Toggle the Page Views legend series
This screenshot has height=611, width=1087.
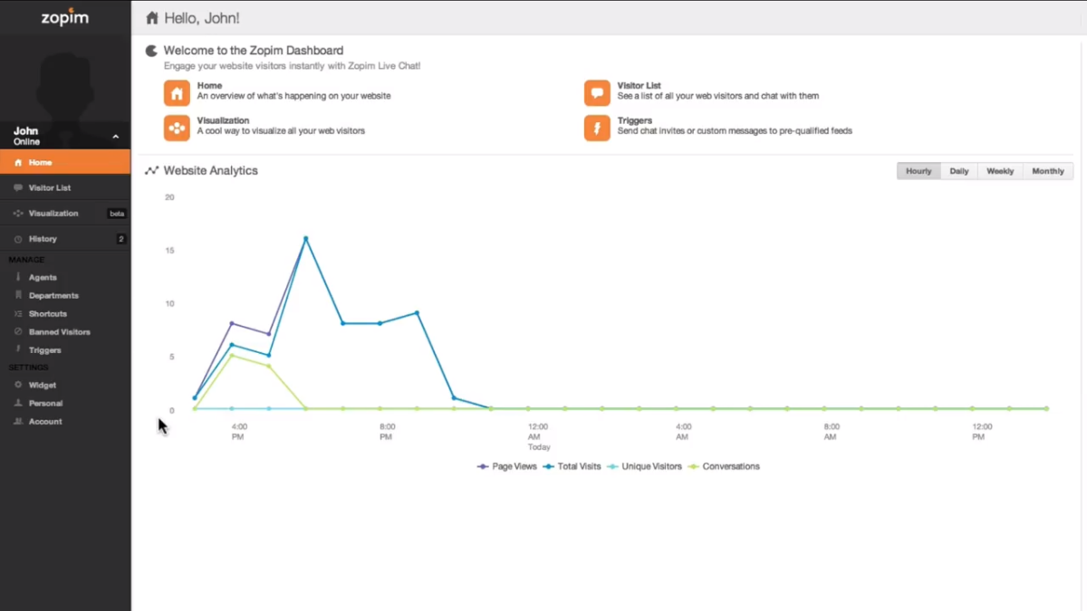(x=507, y=467)
